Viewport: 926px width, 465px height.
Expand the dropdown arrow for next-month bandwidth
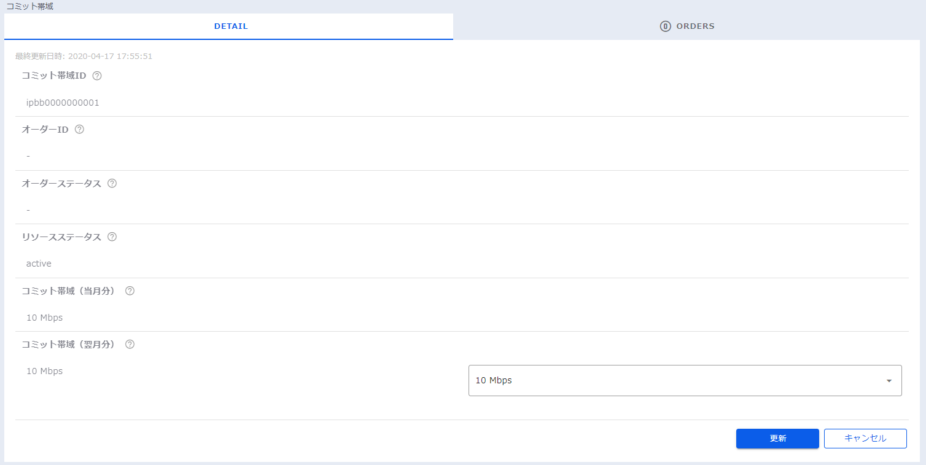click(889, 381)
